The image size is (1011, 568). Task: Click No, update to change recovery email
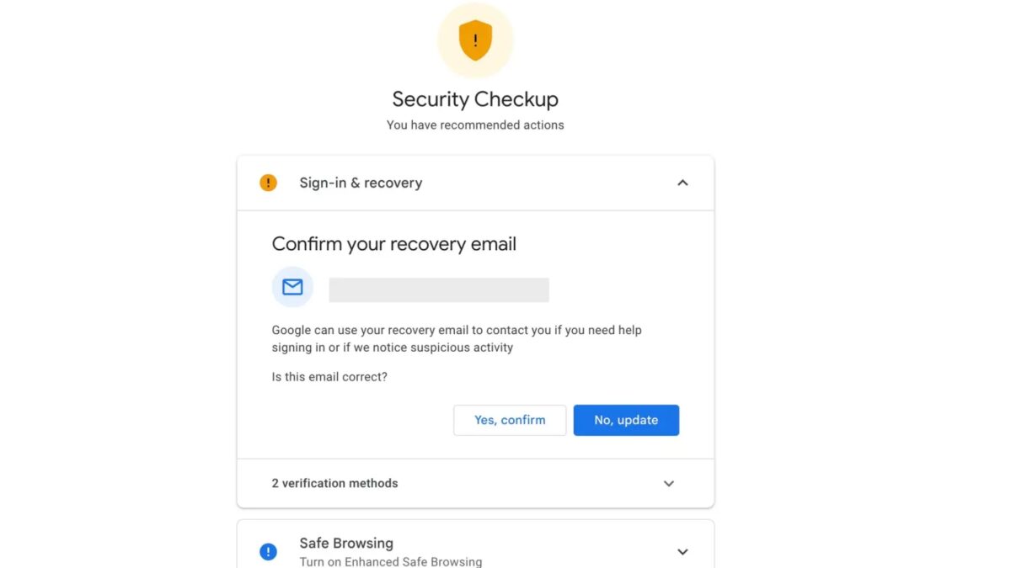click(626, 420)
